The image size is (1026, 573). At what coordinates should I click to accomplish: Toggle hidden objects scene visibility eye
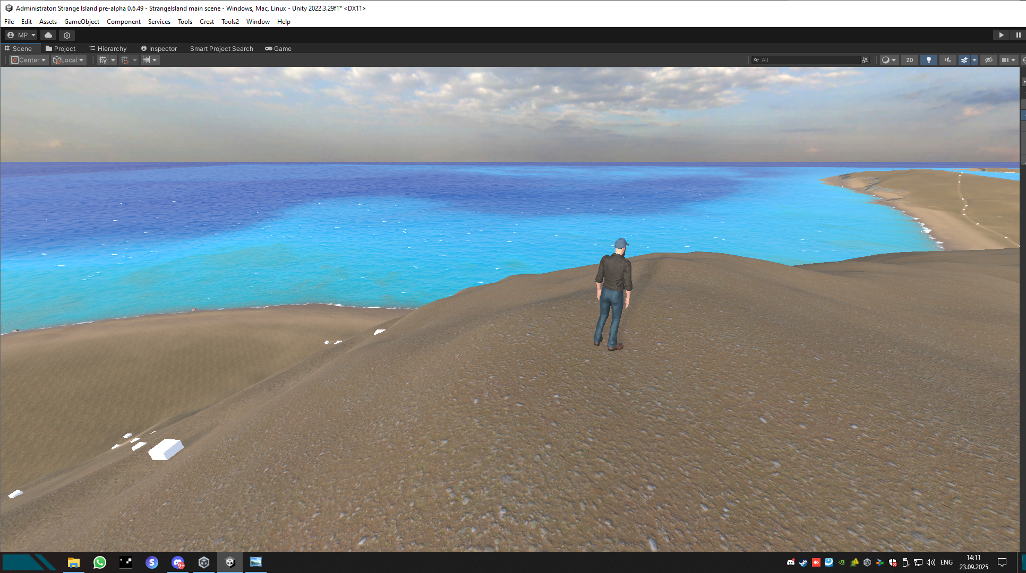click(988, 60)
